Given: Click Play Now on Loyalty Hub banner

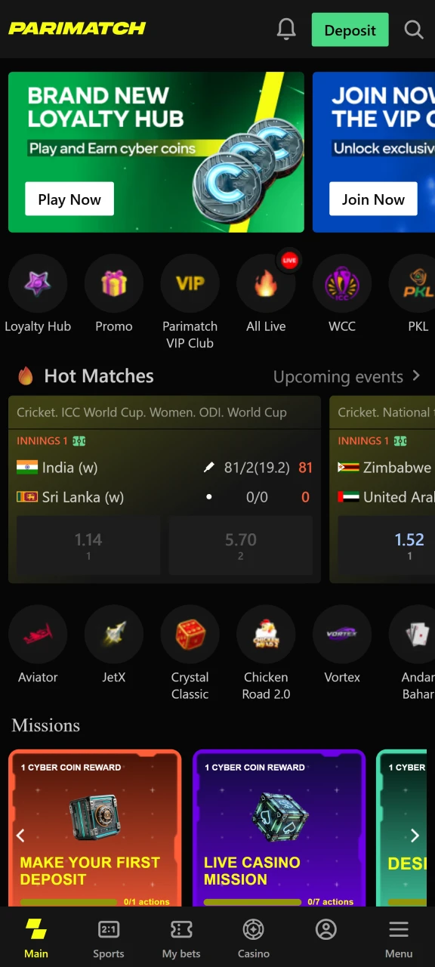Looking at the screenshot, I should [69, 199].
